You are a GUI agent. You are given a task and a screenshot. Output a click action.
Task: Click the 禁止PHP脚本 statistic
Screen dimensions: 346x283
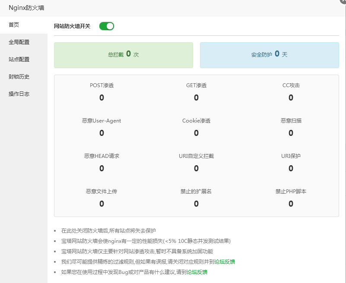[x=290, y=198]
